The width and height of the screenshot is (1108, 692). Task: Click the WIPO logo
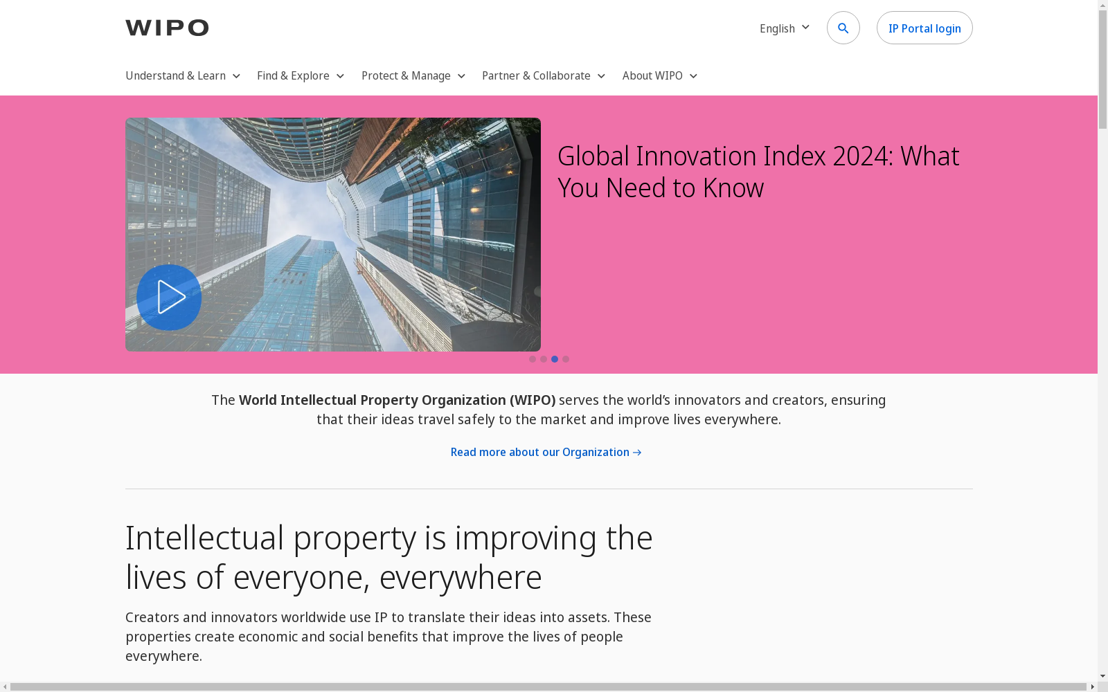[167, 28]
